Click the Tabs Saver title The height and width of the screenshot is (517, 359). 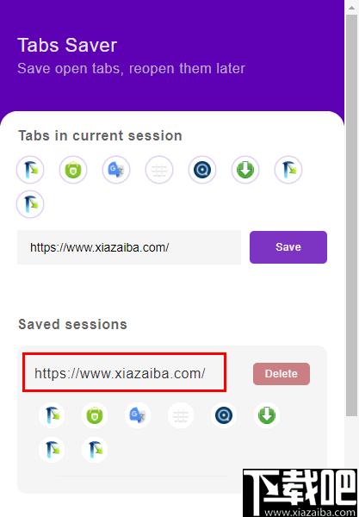tap(67, 45)
